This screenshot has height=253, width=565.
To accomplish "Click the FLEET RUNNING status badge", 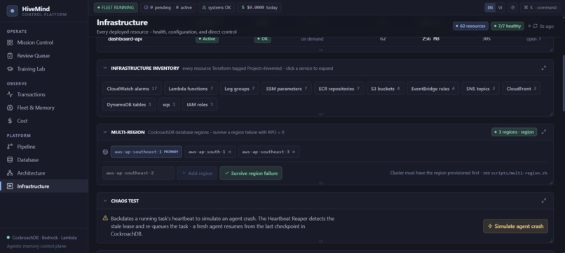I will [x=116, y=7].
